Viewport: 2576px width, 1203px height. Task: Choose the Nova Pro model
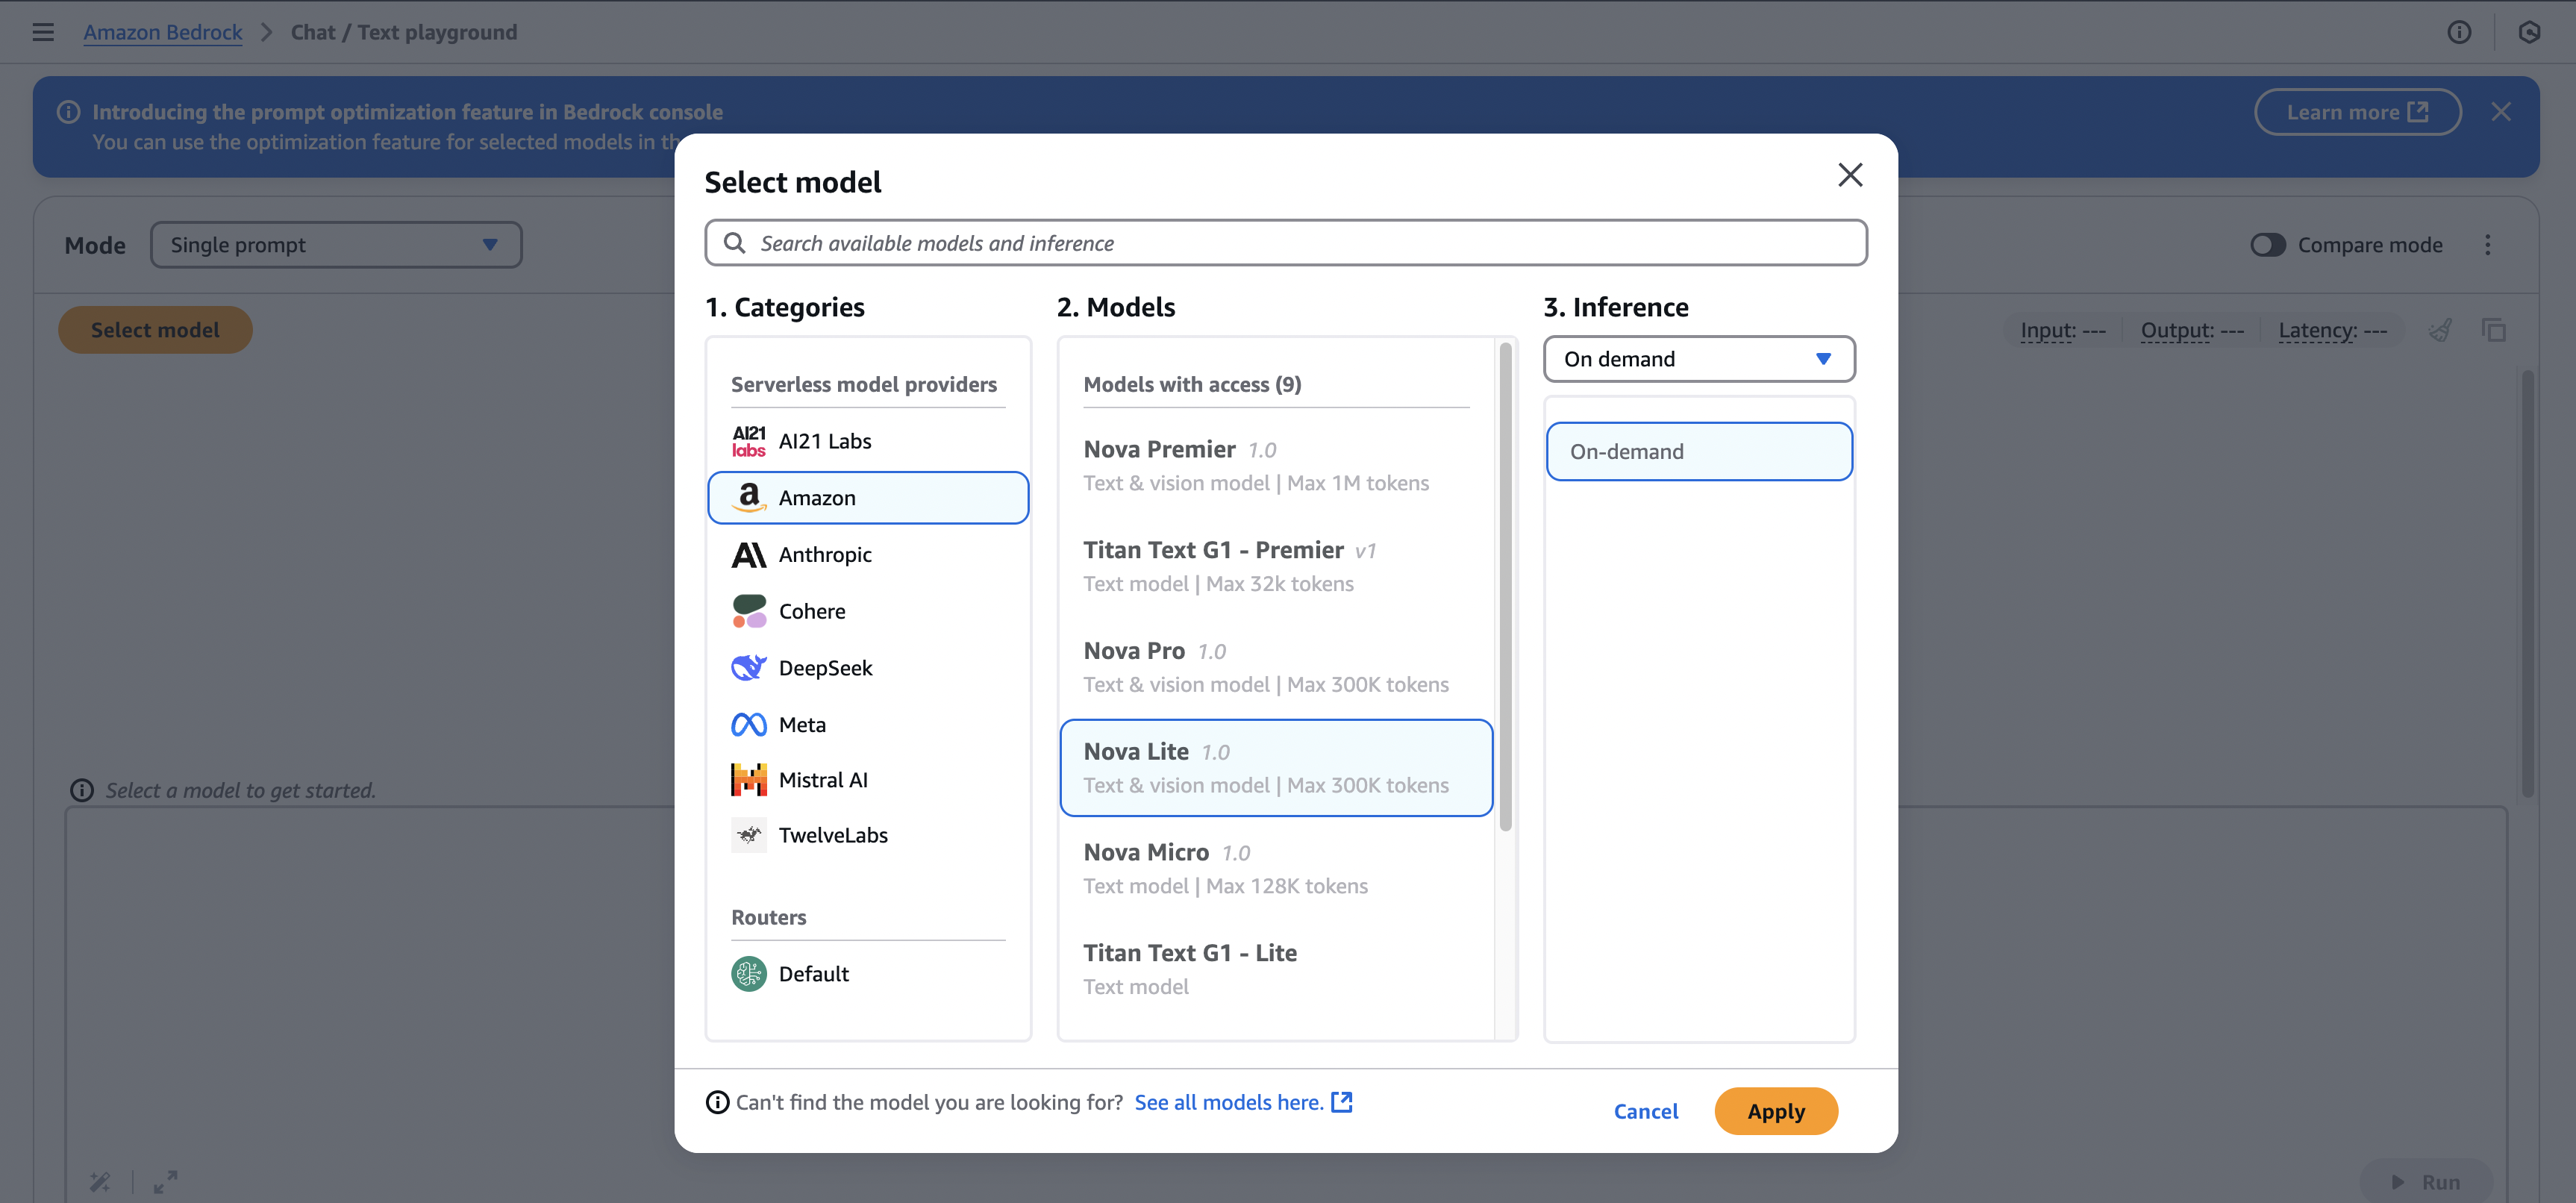(1266, 667)
